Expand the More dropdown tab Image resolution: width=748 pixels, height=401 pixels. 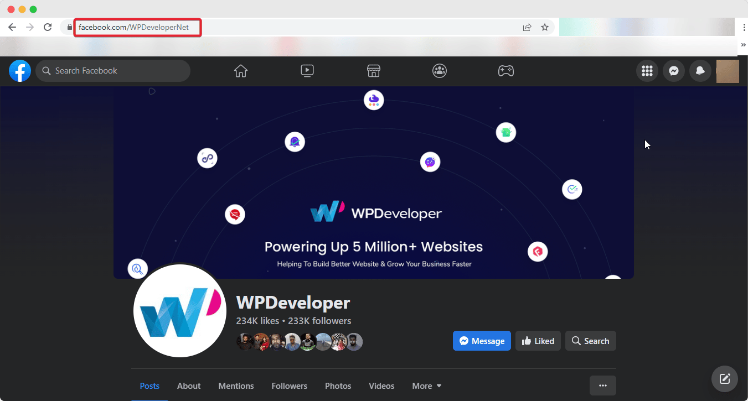pyautogui.click(x=427, y=386)
